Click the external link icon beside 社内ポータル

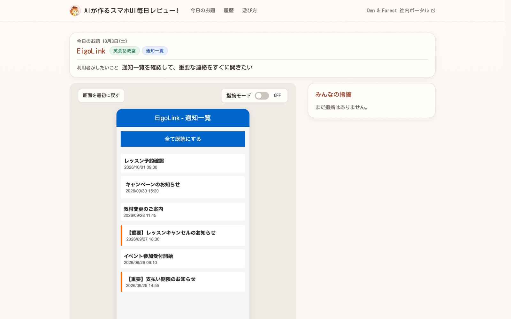point(433,11)
